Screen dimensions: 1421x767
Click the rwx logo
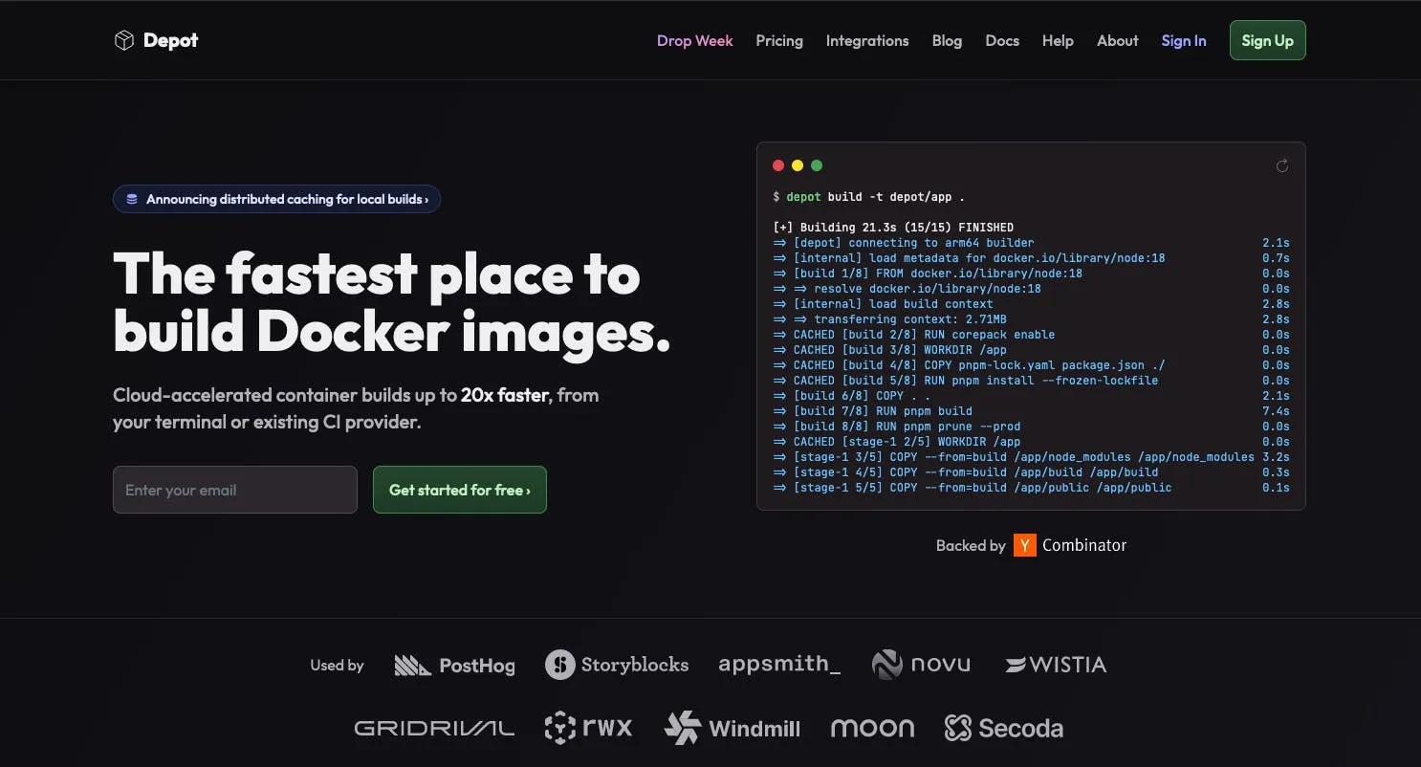[588, 728]
